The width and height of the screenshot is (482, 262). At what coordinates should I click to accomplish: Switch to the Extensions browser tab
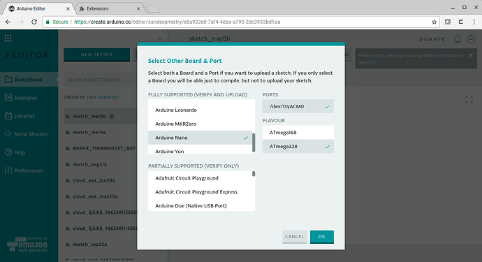tap(108, 8)
